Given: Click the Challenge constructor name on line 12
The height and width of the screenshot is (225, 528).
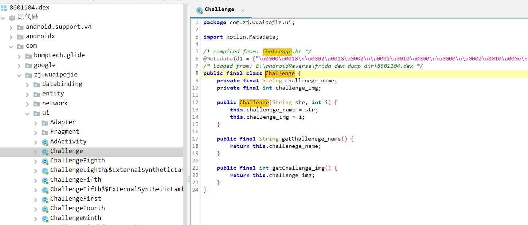Looking at the screenshot, I should pos(254,102).
